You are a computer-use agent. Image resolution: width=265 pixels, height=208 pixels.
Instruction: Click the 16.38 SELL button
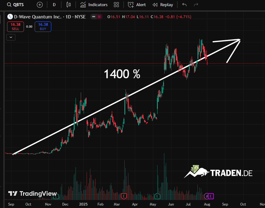[x=15, y=27]
